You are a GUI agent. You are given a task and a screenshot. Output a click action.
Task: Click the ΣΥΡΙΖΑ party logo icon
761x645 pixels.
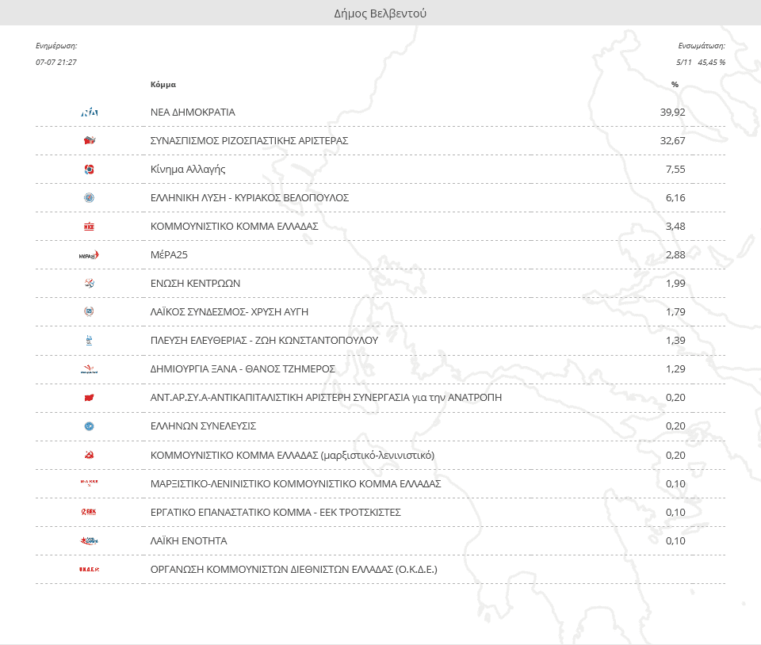pyautogui.click(x=90, y=140)
